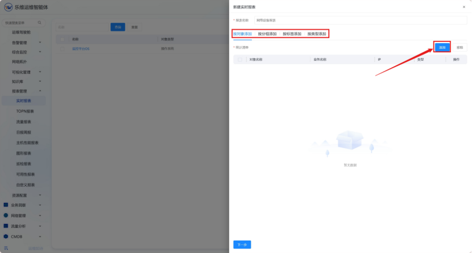Screen dimensions: 472x253
Task: Open 网络拓扑 in the sidebar
Action: pos(19,61)
